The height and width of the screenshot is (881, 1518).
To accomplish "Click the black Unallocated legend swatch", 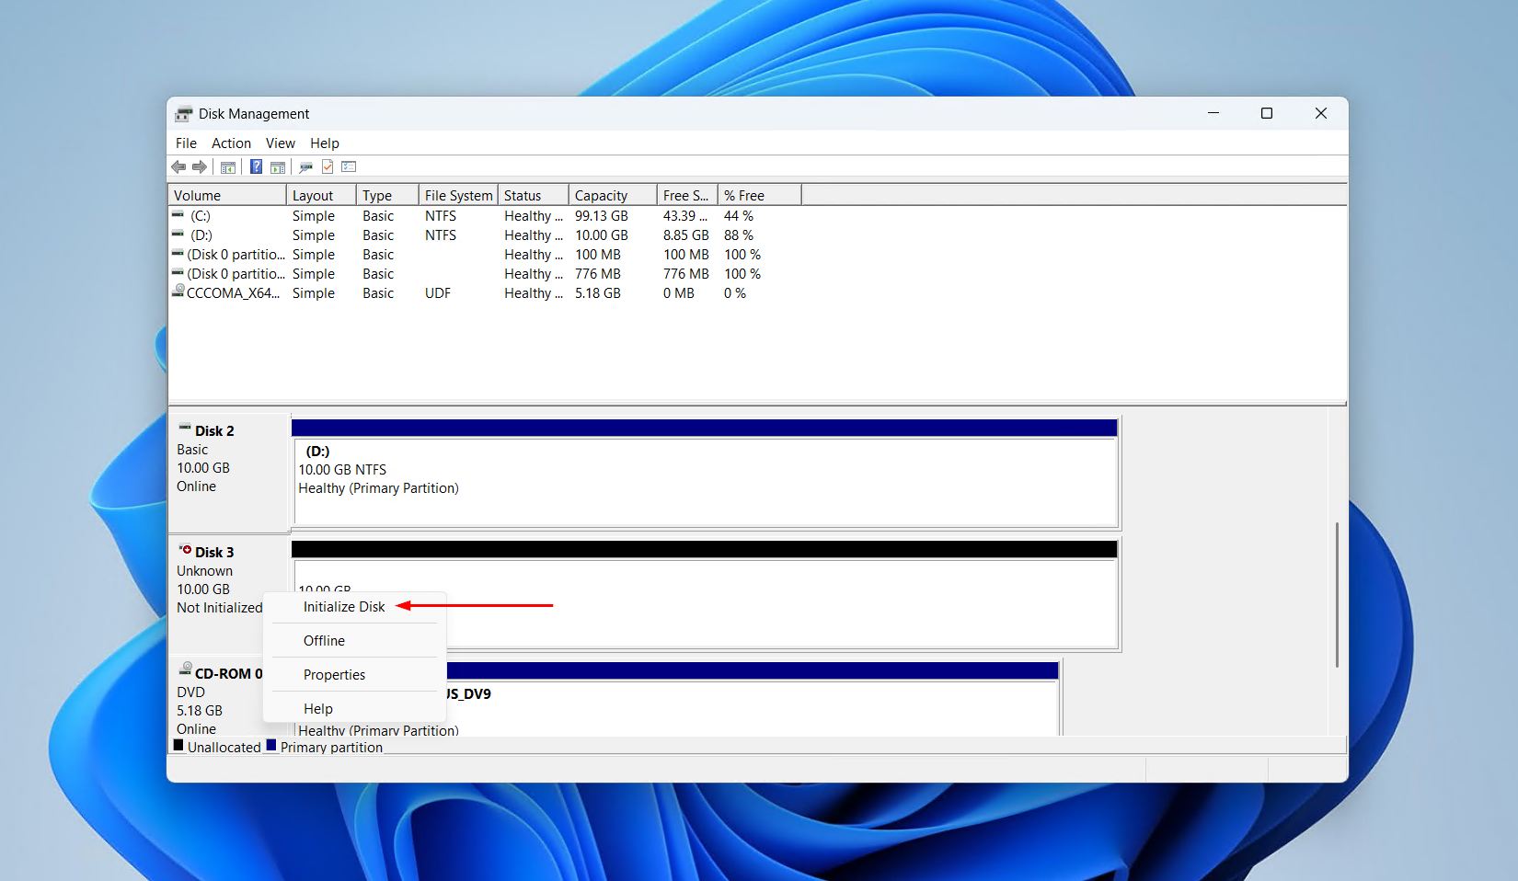I will 178,746.
